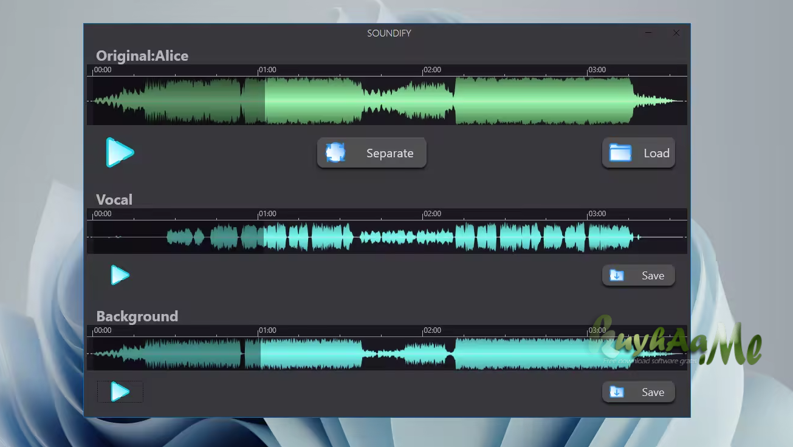Click the Background heading label
This screenshot has width=793, height=447.
click(137, 316)
